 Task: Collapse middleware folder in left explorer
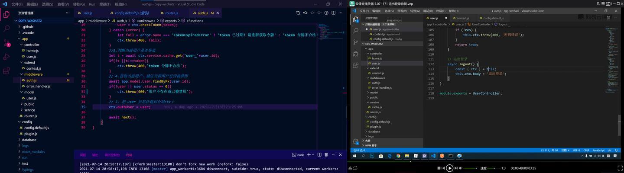[43, 74]
